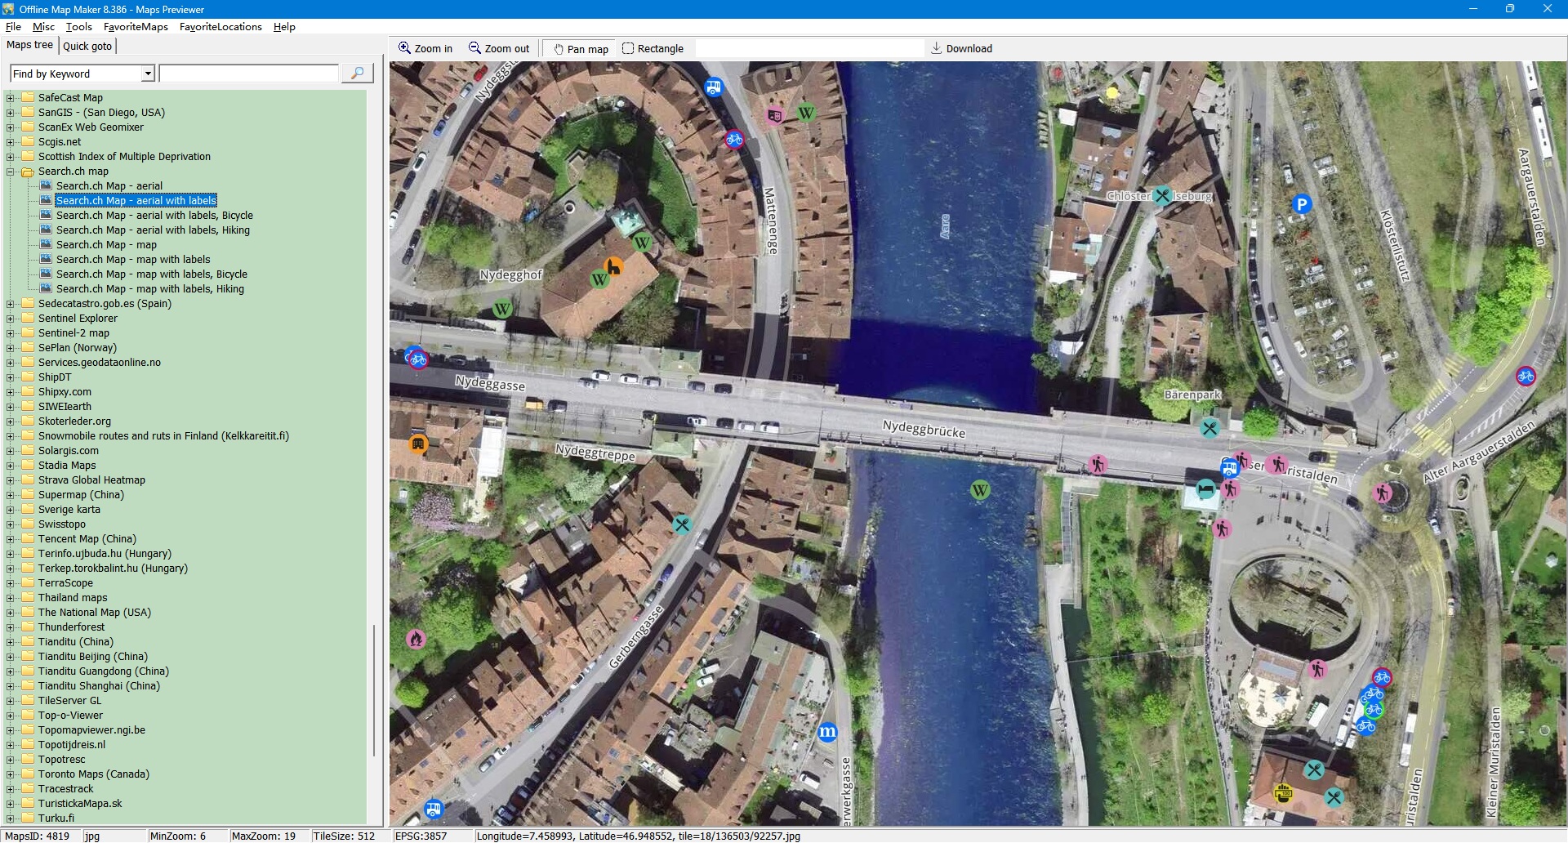Select 'Search.ch Map - map with labels'
1568x843 pixels.
pyautogui.click(x=133, y=260)
